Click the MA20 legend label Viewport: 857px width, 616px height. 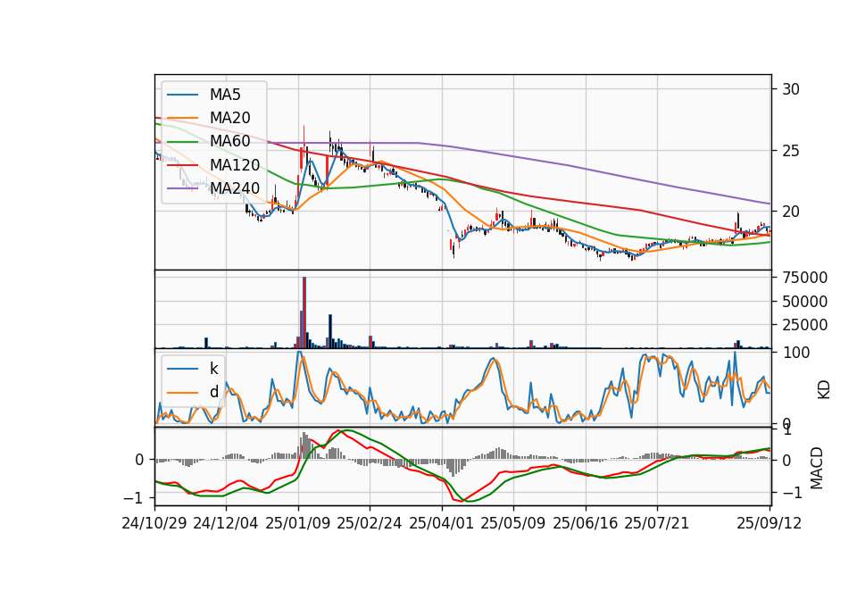[229, 118]
